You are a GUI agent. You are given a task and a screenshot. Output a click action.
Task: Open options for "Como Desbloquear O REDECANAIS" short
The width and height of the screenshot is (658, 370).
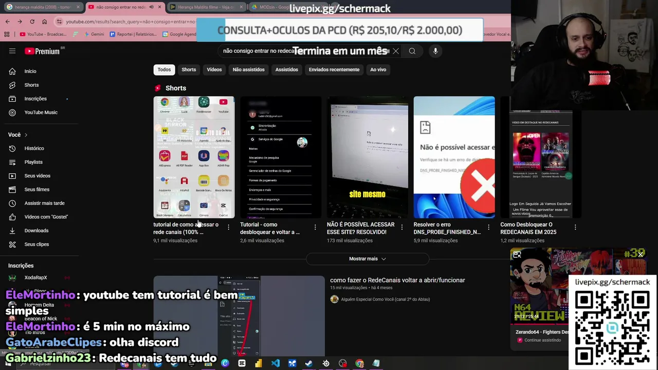(x=575, y=227)
